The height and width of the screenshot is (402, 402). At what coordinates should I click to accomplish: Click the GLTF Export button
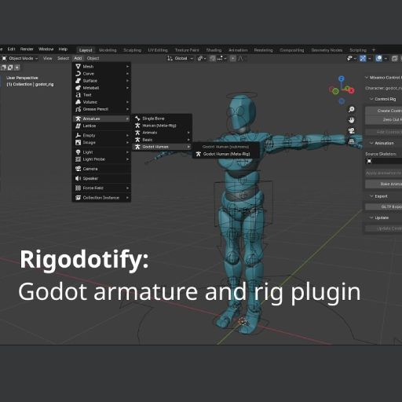384,206
